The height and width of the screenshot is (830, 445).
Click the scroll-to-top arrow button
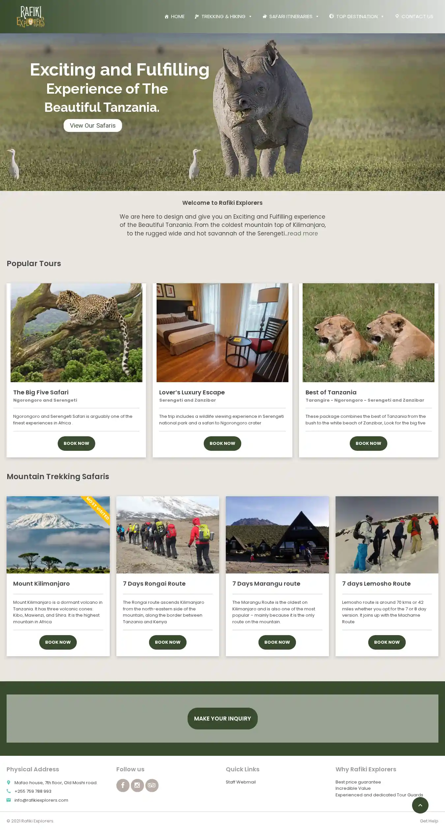click(x=420, y=805)
